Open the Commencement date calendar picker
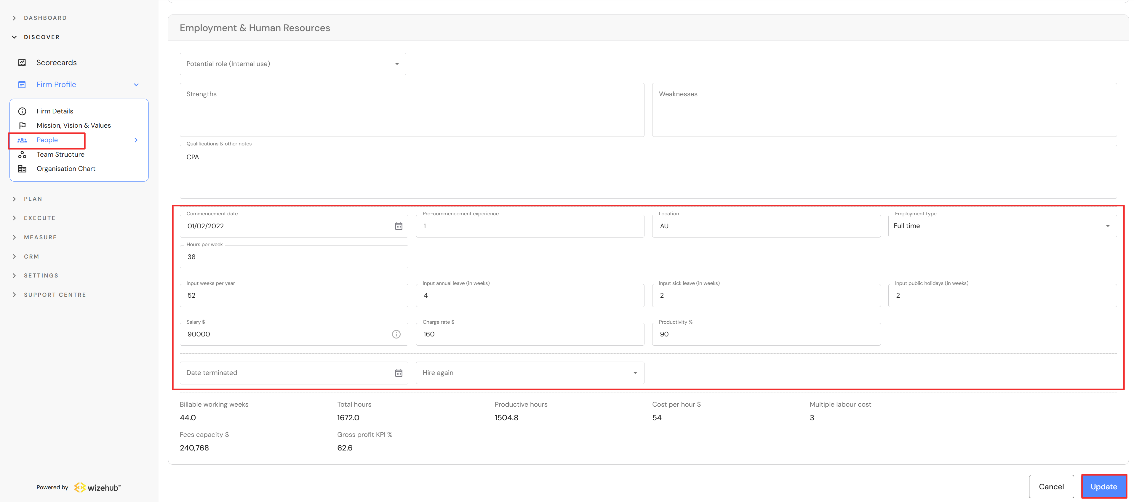The width and height of the screenshot is (1134, 502). tap(399, 226)
